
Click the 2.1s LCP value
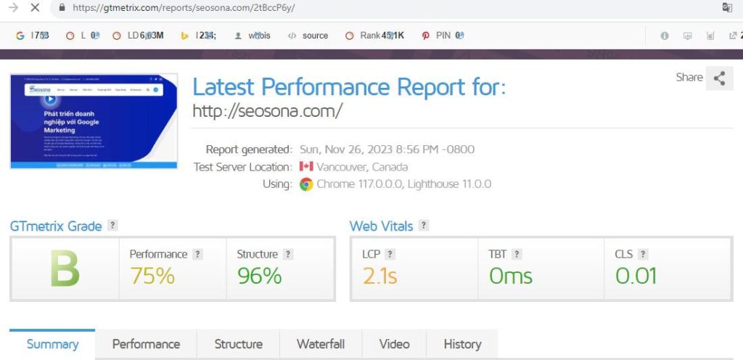379,276
